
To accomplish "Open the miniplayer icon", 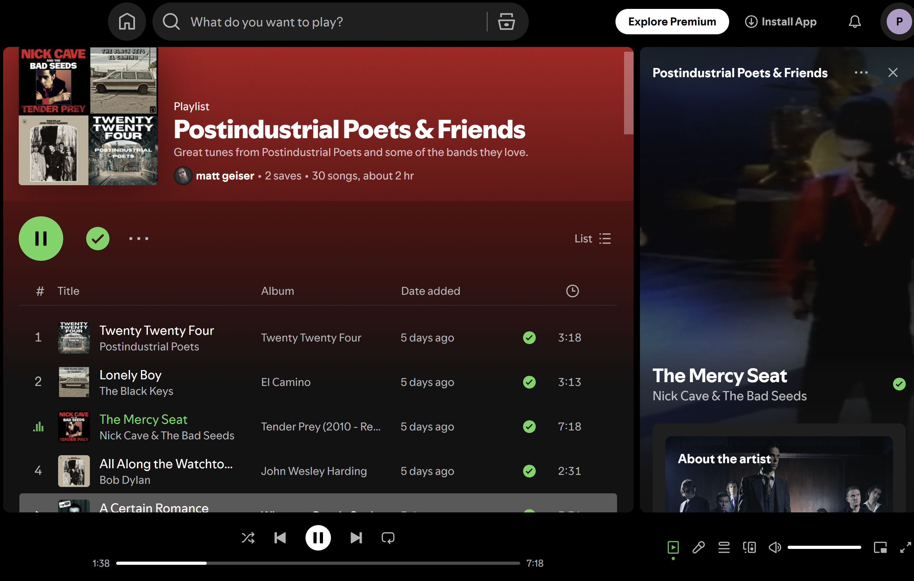I will point(880,547).
